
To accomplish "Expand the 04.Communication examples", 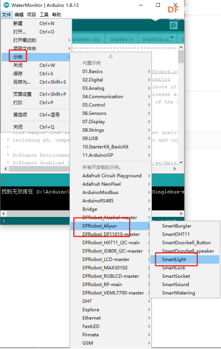I will point(111,97).
